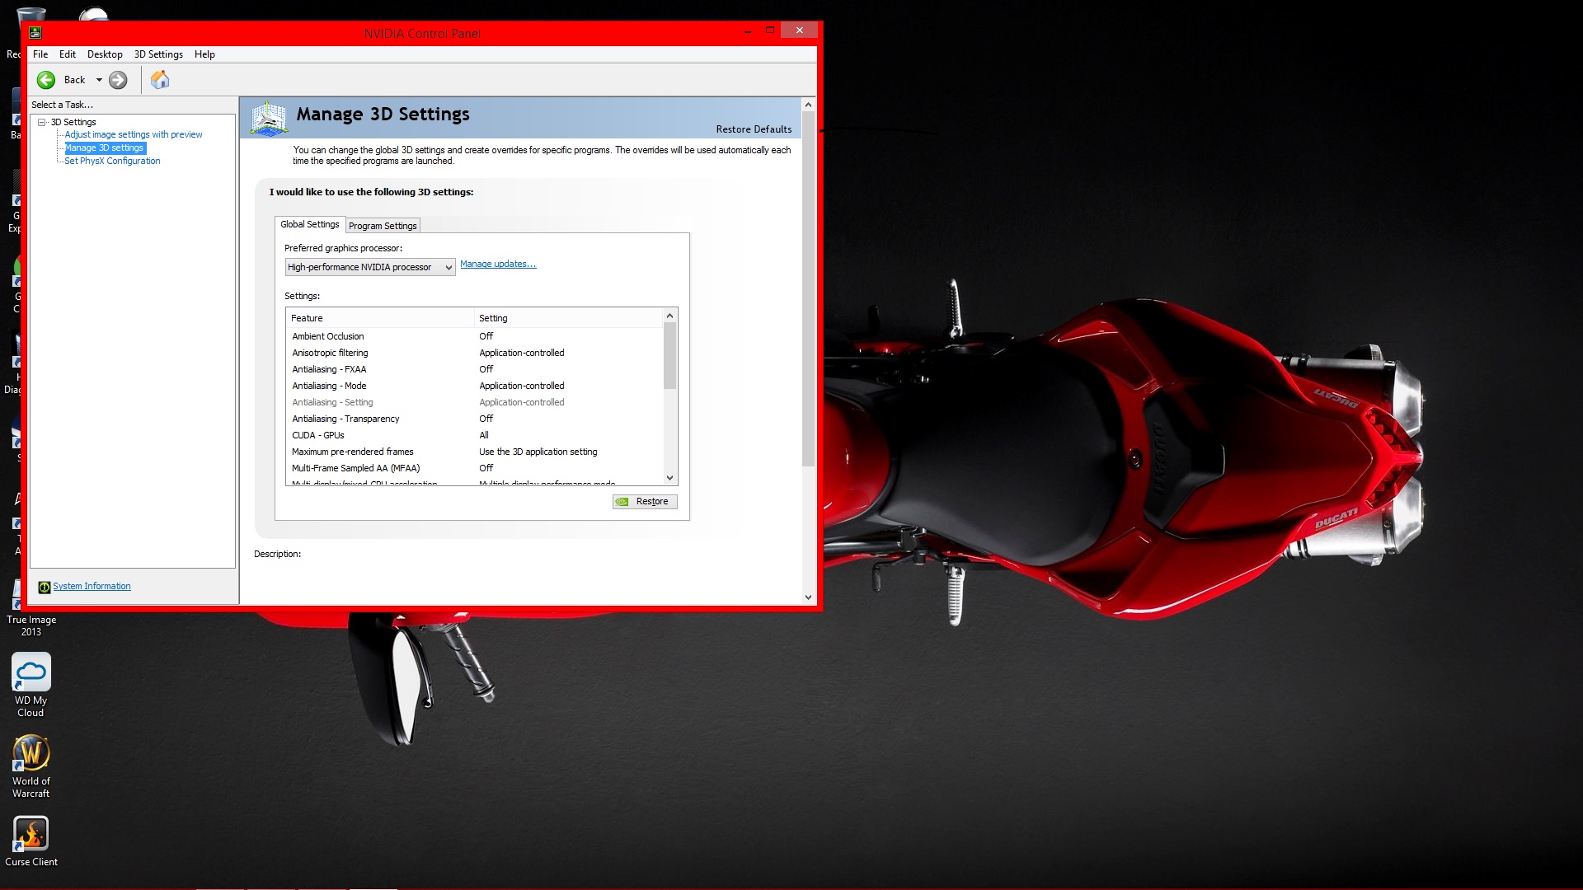
Task: Select the Global Settings tab
Action: click(309, 224)
